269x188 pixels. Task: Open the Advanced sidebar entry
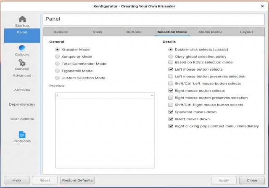coord(22,75)
